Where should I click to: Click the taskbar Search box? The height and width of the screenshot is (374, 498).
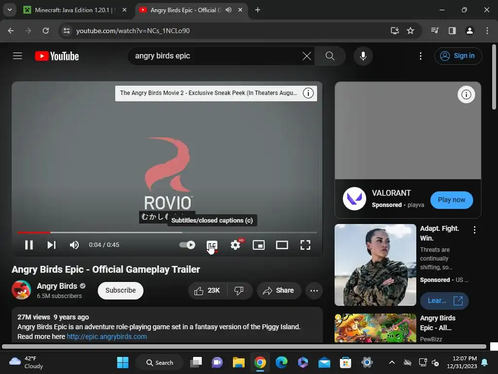(160, 362)
